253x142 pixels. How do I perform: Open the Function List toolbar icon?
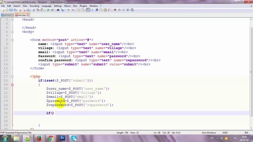(x=110, y=10)
